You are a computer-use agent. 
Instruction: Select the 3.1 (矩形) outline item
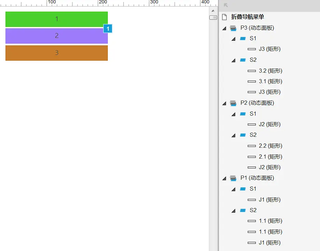271,82
